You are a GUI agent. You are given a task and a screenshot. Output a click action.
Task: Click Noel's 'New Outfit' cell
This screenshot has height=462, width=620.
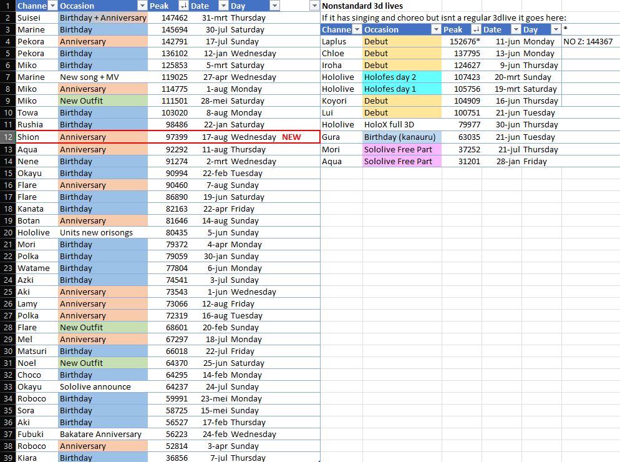[x=103, y=363]
